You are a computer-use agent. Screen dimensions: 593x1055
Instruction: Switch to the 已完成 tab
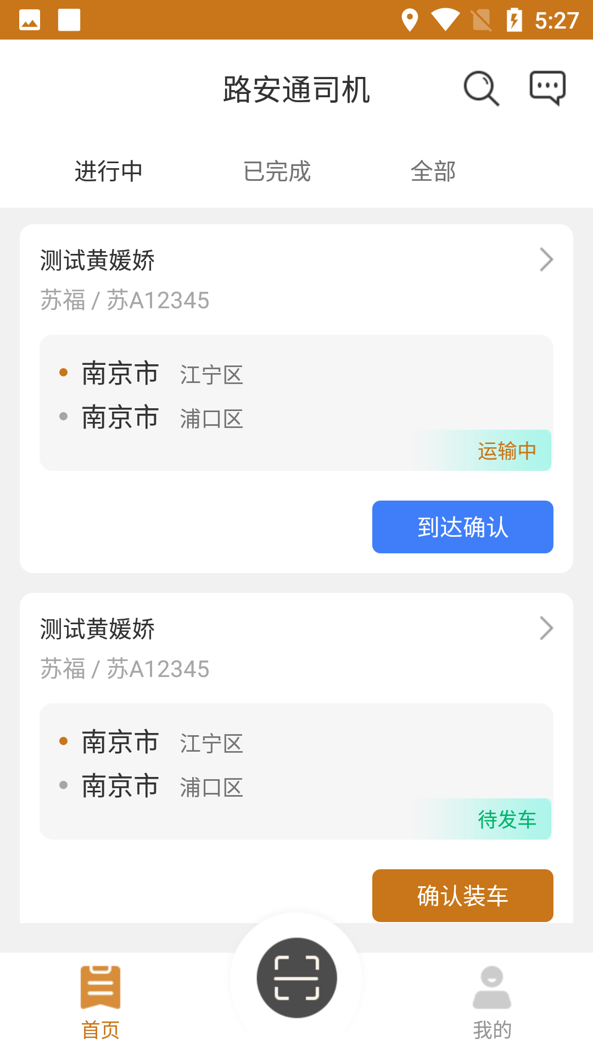(277, 171)
